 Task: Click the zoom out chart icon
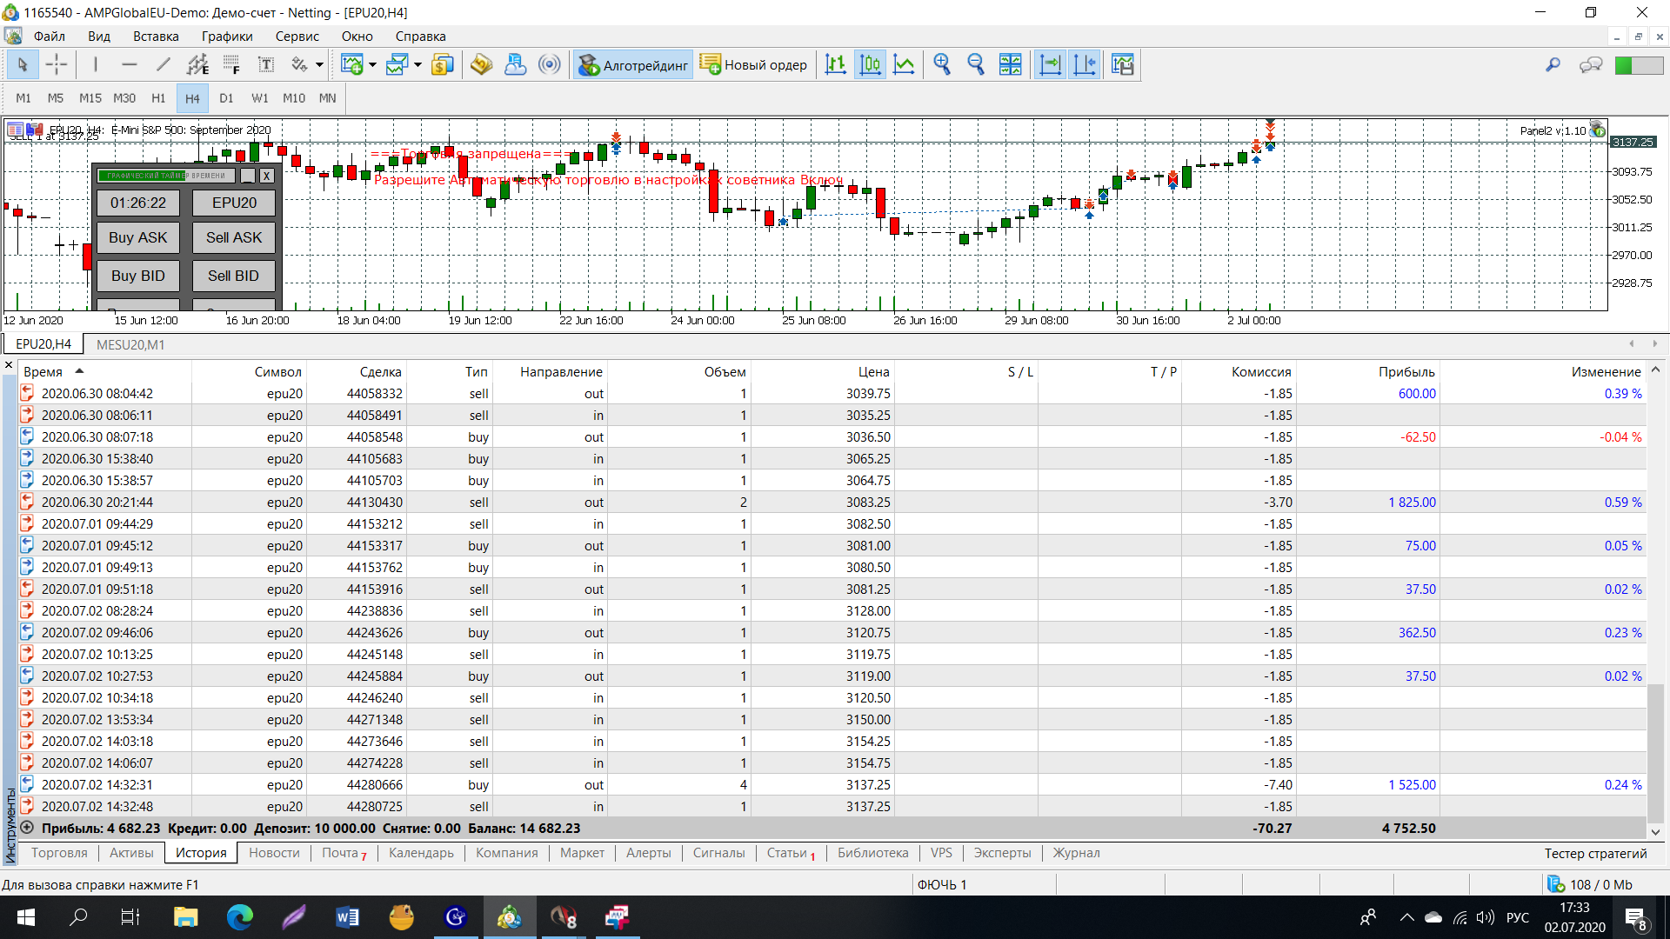coord(975,64)
